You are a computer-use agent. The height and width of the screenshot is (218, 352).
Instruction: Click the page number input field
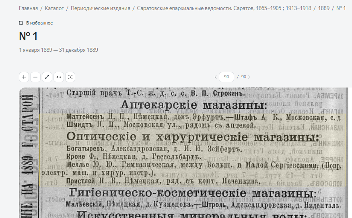pyautogui.click(x=226, y=77)
